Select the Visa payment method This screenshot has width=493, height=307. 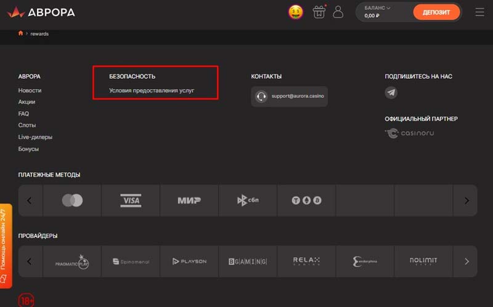(131, 201)
